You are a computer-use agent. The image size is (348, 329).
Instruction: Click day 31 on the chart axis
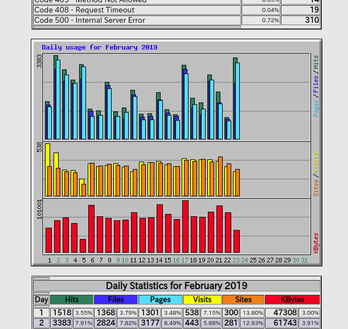(x=304, y=260)
